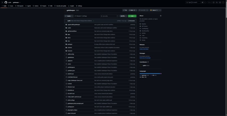Open latest commit Ghost Change demo evidence message

81,21
